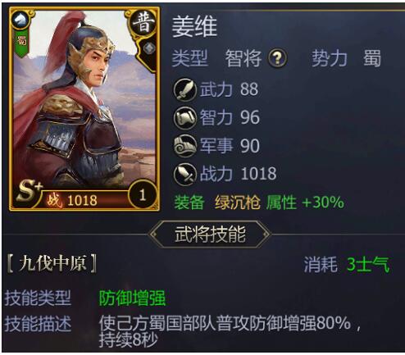
Task: Click the 绿沉枪 equipment name
Action: (x=237, y=203)
